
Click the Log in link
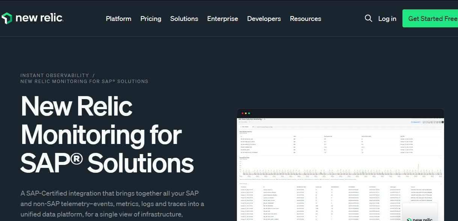pos(387,19)
